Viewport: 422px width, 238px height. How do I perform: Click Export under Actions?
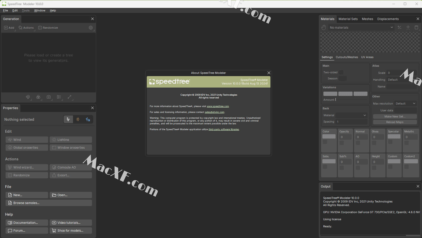tap(71, 175)
